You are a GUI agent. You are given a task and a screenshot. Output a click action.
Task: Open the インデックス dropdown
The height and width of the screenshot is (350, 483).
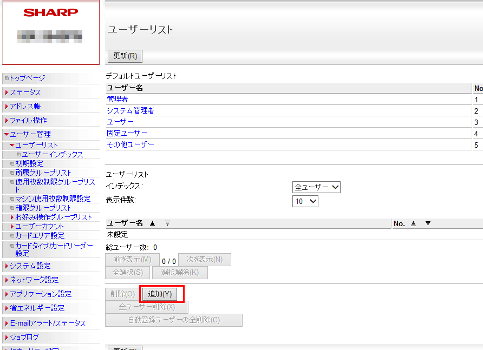pos(316,187)
